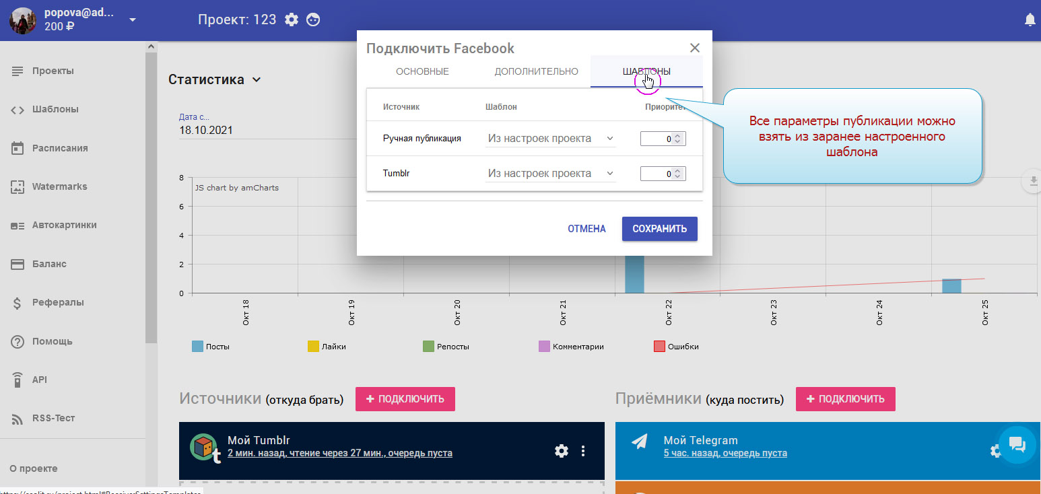Screen dimensions: 1041x494
Task: Open template dropdown for Ручная публикация
Action: (550, 138)
